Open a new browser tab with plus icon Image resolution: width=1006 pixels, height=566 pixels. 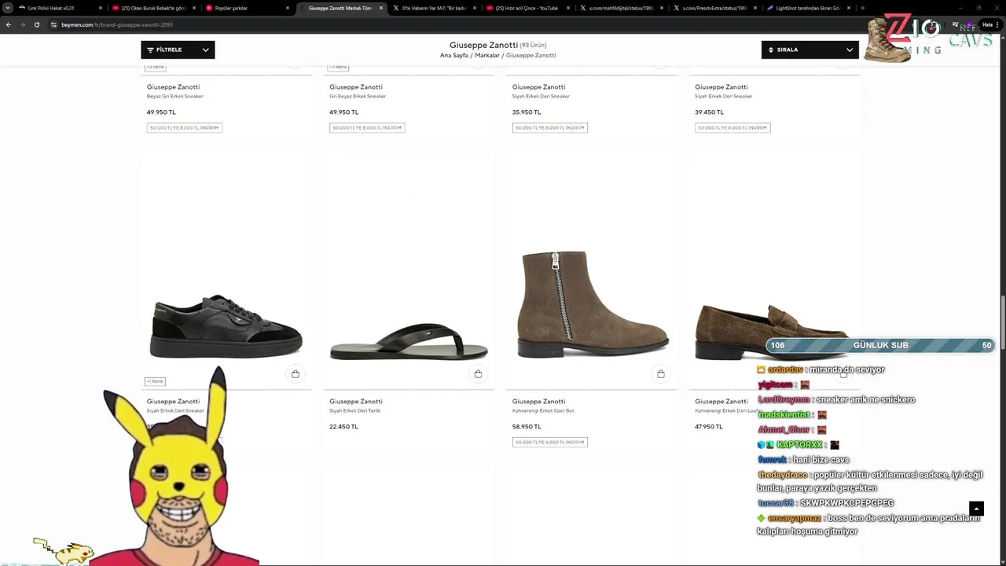[x=862, y=8]
